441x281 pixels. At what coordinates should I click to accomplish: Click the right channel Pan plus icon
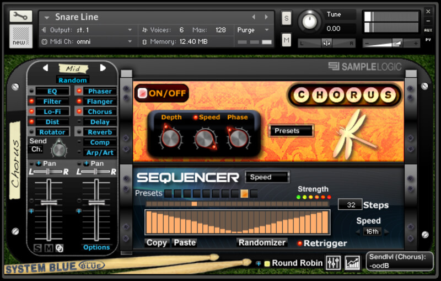pos(87,163)
